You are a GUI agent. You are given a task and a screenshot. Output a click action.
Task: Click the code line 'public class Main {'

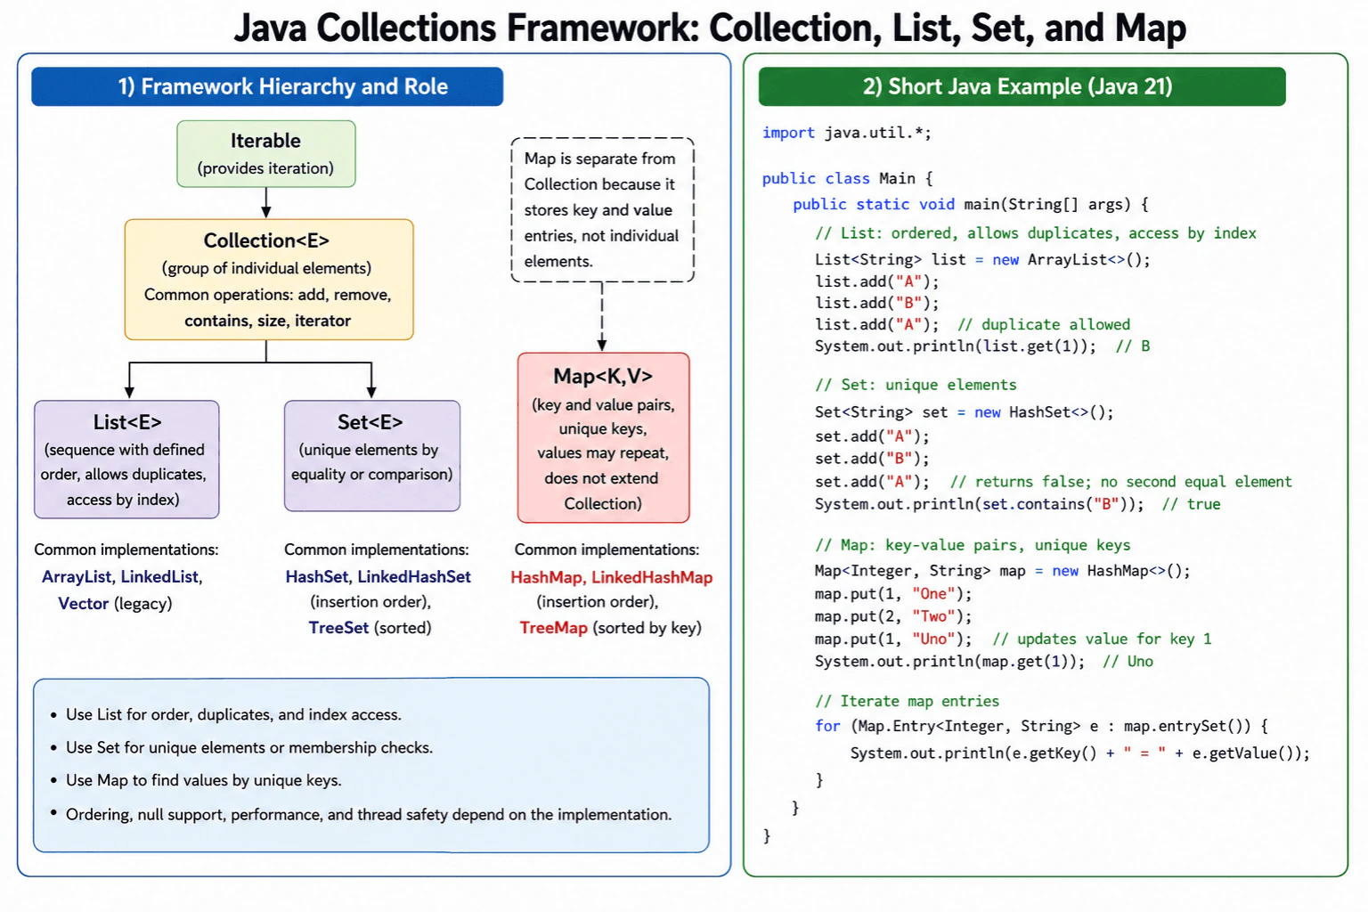click(847, 178)
